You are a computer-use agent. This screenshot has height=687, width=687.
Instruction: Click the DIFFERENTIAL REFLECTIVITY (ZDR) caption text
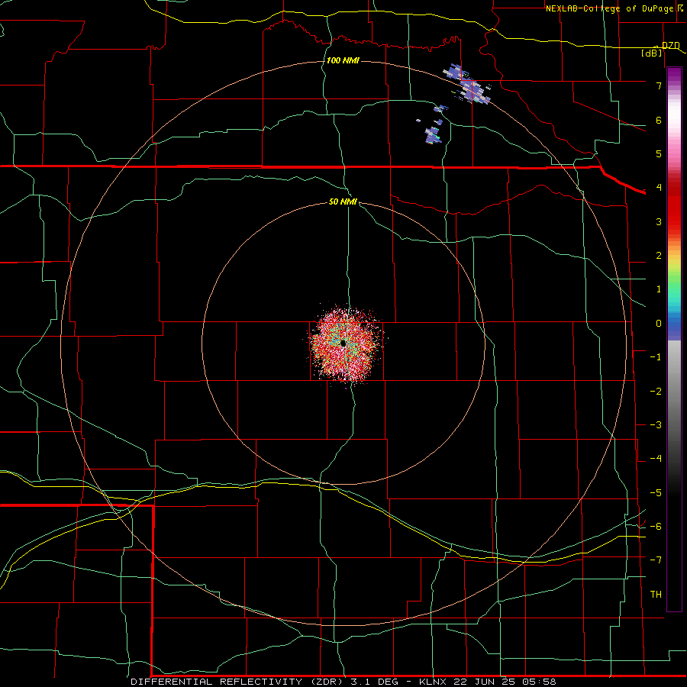(239, 682)
